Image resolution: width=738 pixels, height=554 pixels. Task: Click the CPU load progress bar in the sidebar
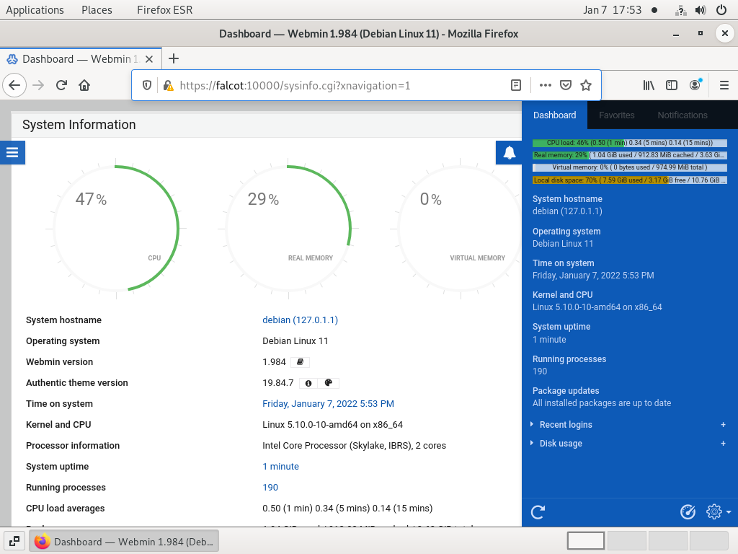tap(629, 143)
